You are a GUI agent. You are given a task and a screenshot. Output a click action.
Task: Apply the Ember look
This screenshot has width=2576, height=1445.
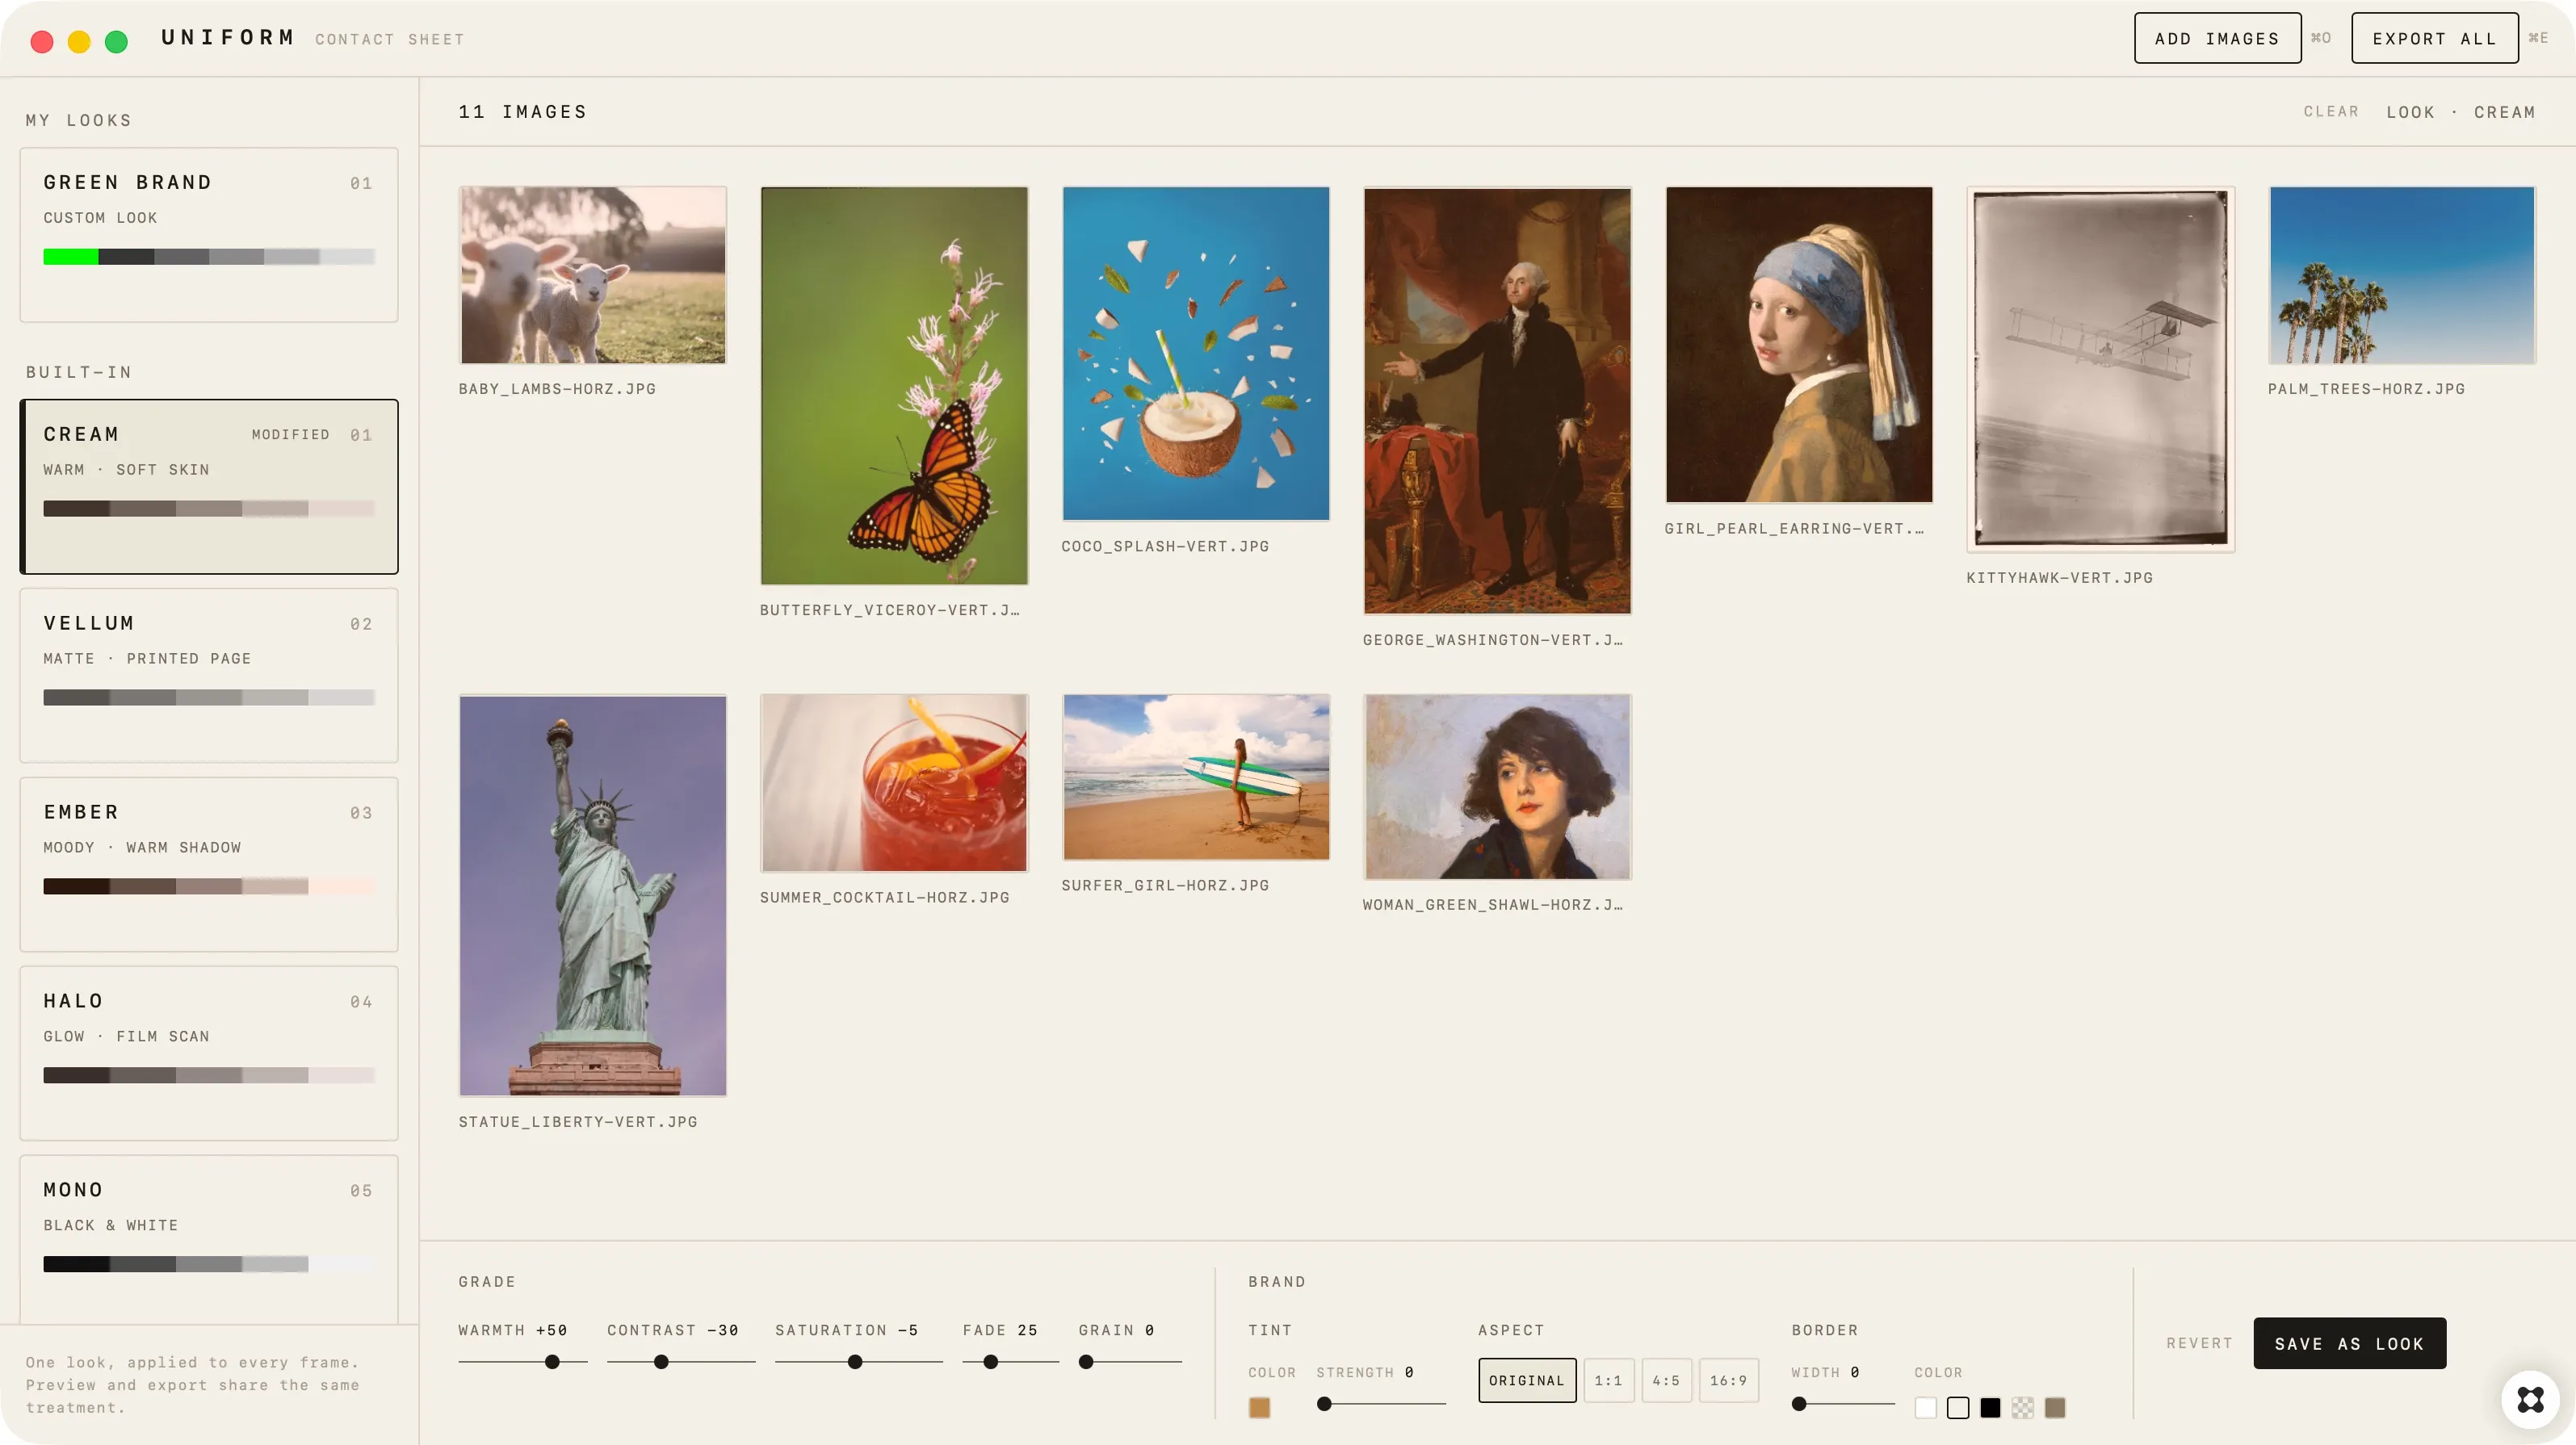[209, 865]
